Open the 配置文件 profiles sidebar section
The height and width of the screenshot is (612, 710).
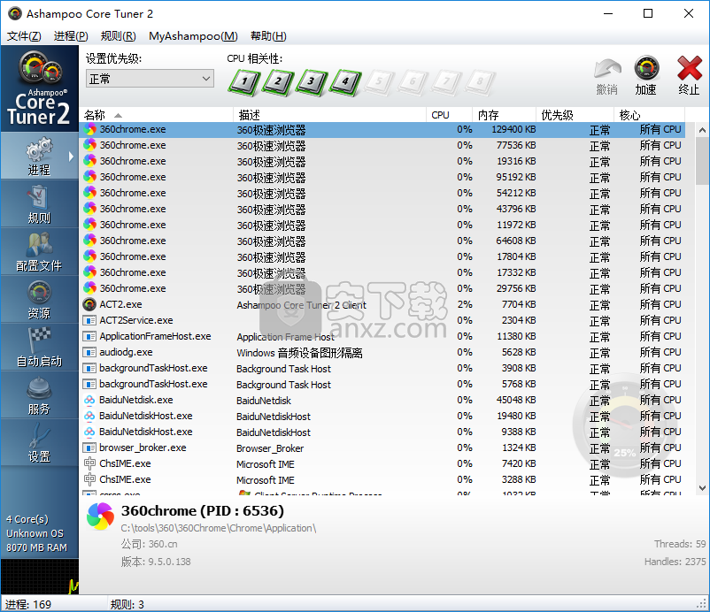click(x=39, y=252)
